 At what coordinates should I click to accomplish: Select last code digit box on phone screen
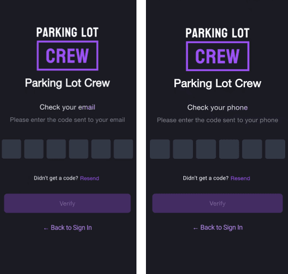[x=275, y=149]
